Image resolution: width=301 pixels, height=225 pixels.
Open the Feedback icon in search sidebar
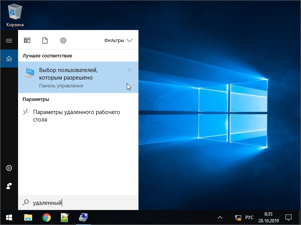9,186
